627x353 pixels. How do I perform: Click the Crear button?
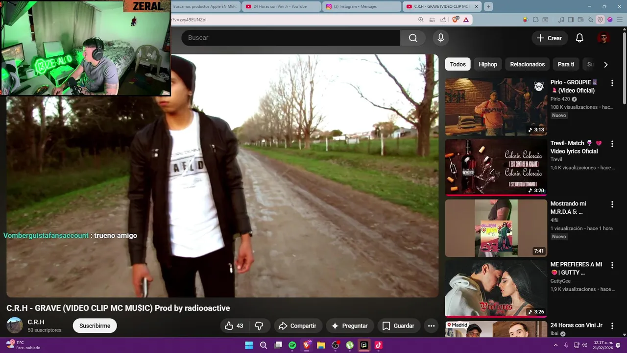[x=549, y=38]
